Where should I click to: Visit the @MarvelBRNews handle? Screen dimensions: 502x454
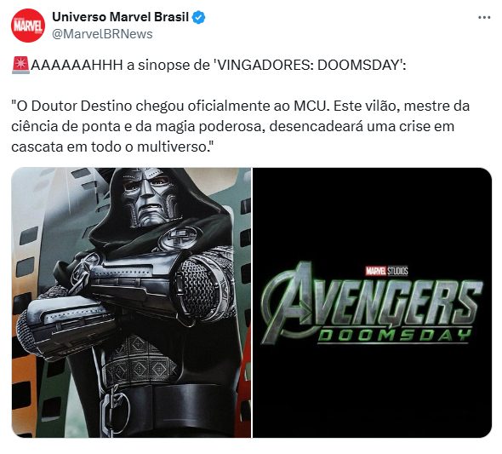[x=102, y=34]
